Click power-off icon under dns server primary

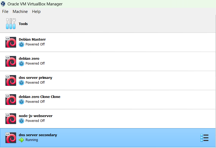tap(21, 83)
